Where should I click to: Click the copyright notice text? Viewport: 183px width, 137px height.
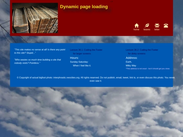[96, 79]
